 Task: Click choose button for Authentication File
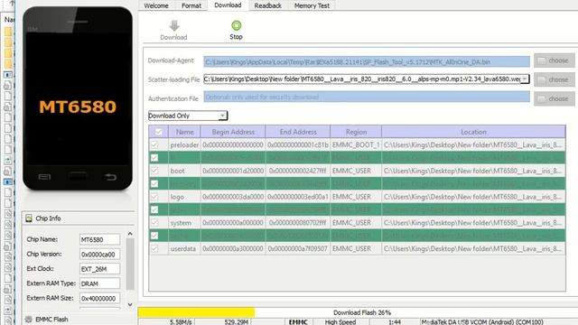(555, 98)
